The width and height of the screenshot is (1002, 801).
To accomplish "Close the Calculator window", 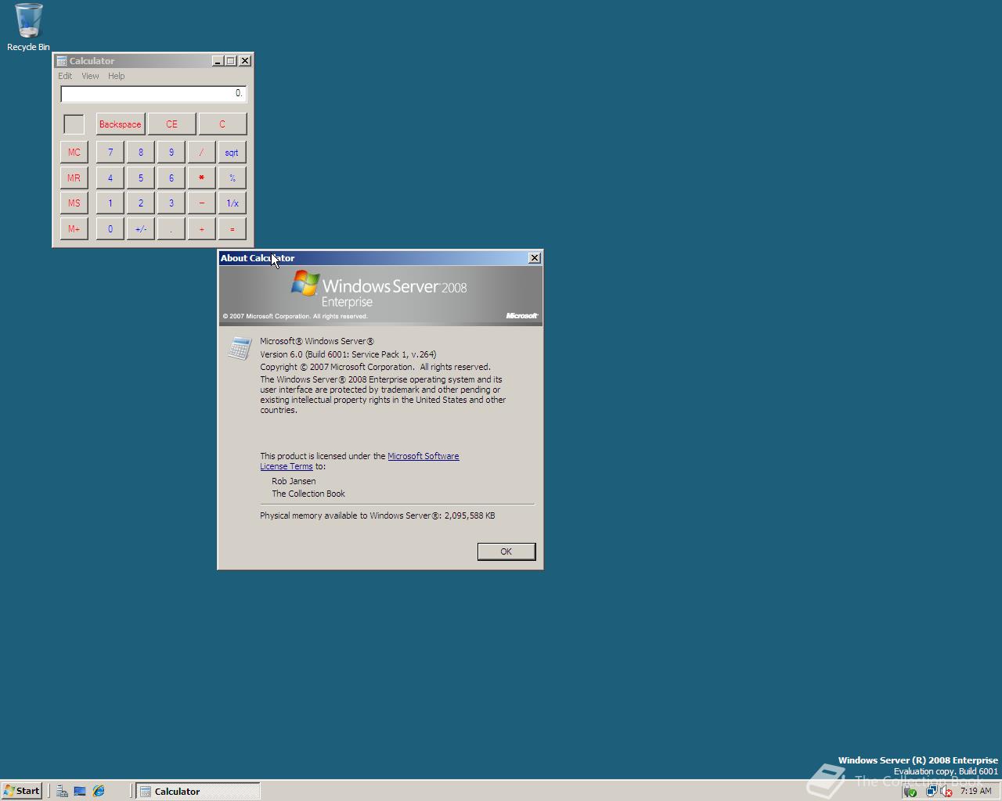I will [245, 61].
